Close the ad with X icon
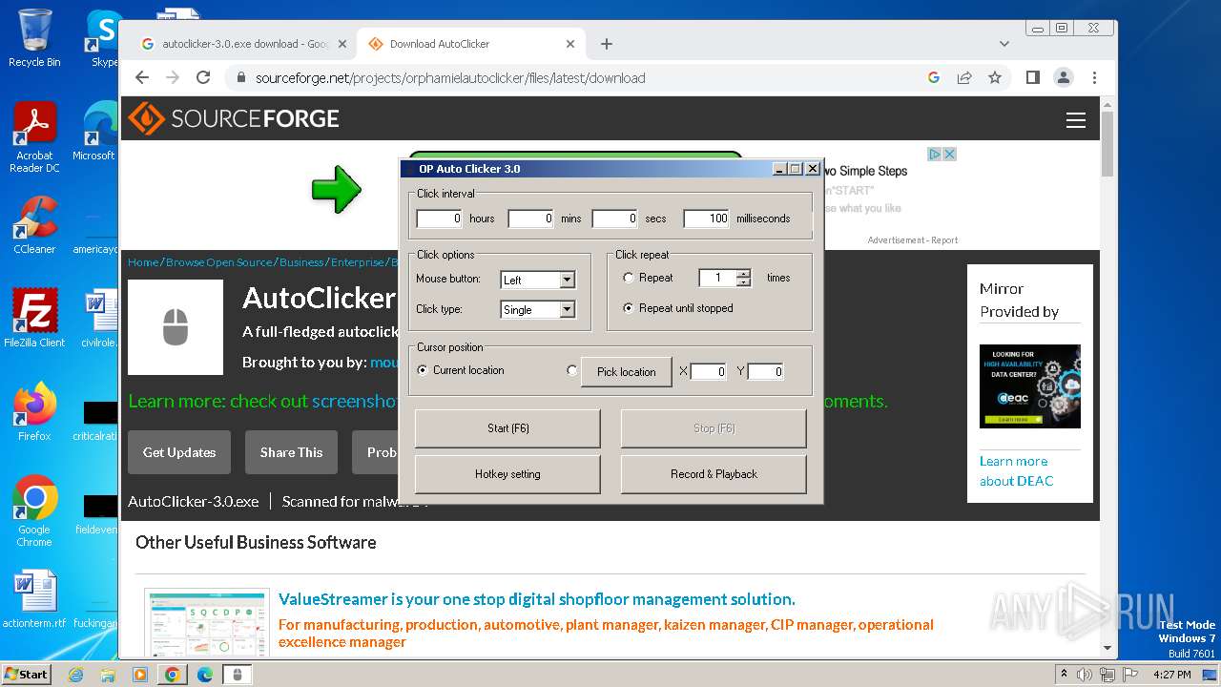Image resolution: width=1221 pixels, height=687 pixels. pyautogui.click(x=950, y=155)
